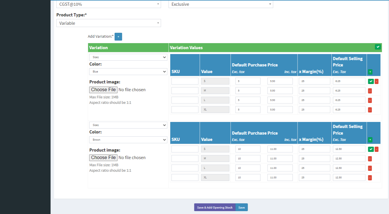Screen dimensions: 389x214
Task: Click SKU field in the Blue S row
Action: tap(185, 81)
